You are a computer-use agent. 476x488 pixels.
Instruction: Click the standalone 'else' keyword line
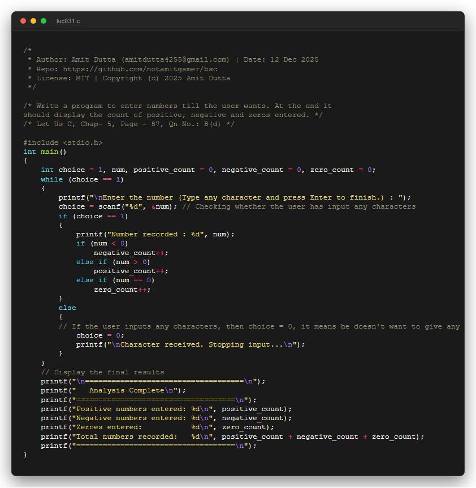pyautogui.click(x=67, y=308)
